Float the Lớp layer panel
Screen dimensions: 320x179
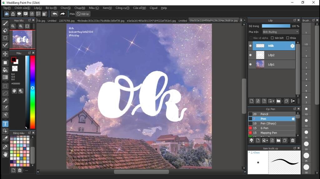pos(295,20)
